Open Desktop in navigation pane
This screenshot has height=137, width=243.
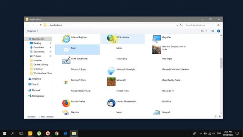click(x=37, y=43)
